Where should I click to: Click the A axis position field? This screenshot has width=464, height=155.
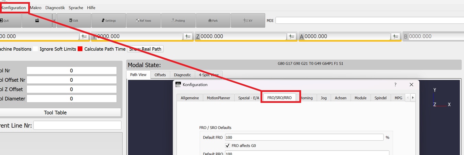tap(347, 36)
